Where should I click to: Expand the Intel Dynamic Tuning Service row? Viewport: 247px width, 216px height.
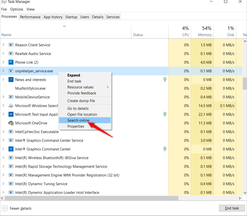pos(3,184)
